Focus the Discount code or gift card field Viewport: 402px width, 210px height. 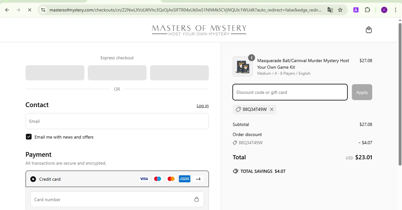[290, 92]
